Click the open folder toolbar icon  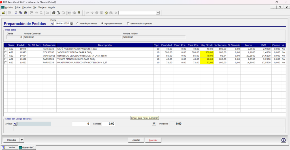(x=3, y=13)
